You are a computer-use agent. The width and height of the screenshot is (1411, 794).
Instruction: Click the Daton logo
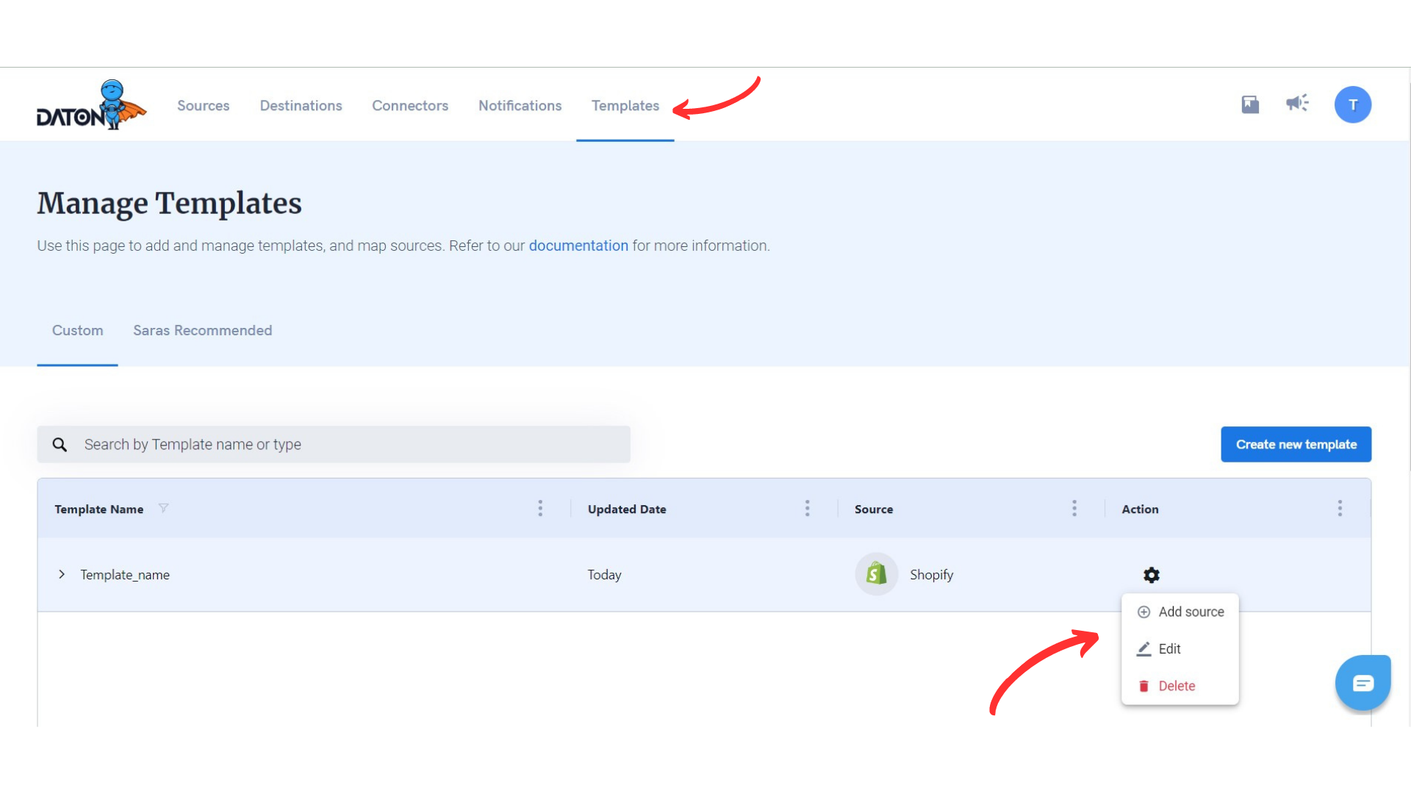(91, 105)
